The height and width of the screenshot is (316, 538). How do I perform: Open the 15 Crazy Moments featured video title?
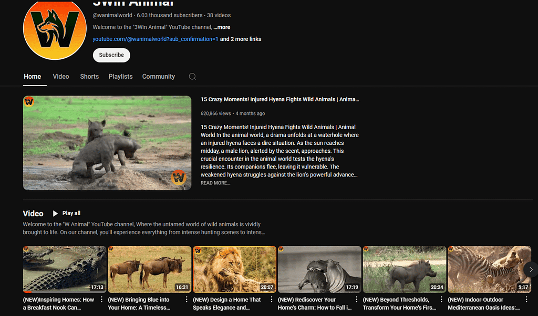[x=280, y=99]
